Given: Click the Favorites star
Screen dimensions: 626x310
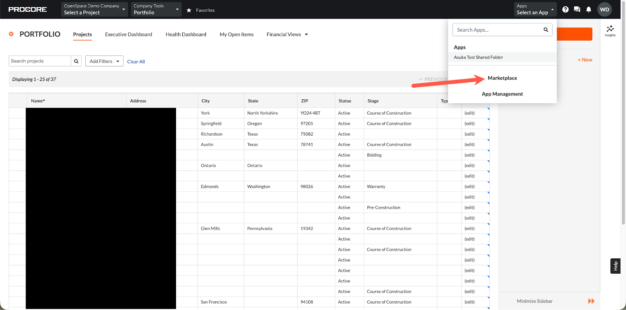Looking at the screenshot, I should [x=189, y=10].
